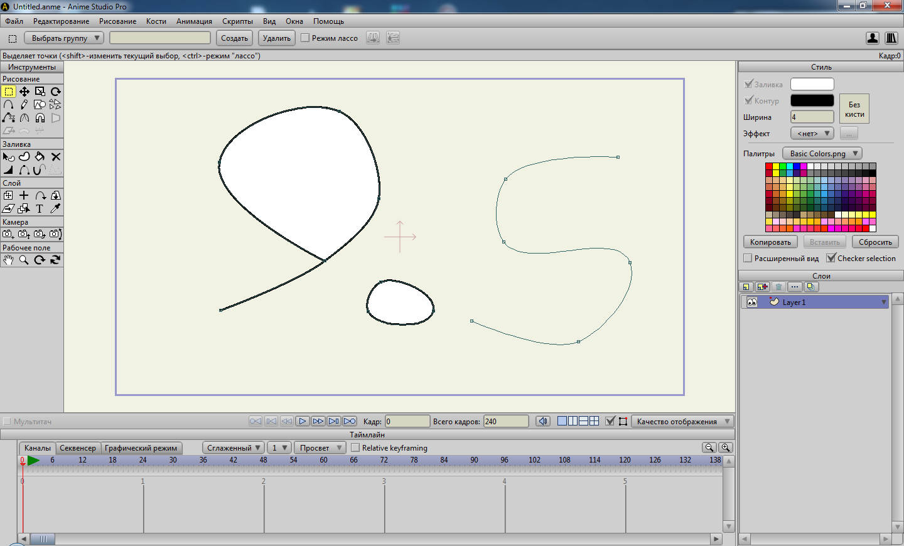The width and height of the screenshot is (904, 546).
Task: Pick the Freehand pencil drawing tool
Action: click(24, 105)
